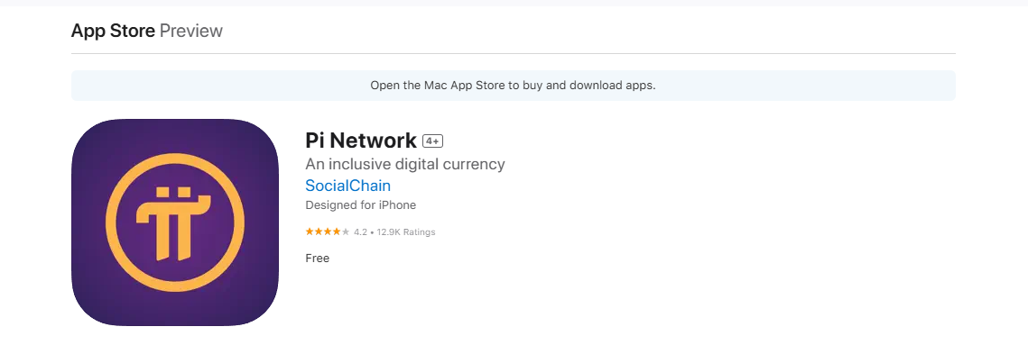Select the first orange rating star

click(310, 231)
